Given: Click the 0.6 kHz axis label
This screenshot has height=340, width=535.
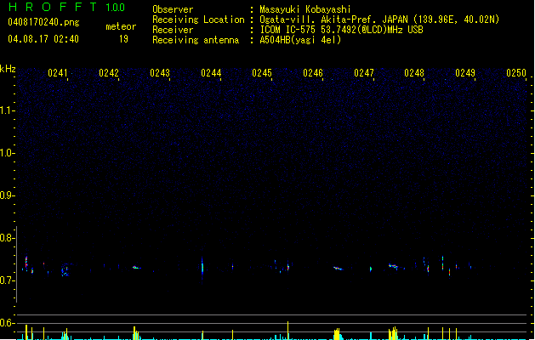Looking at the screenshot, I should click(7, 323).
